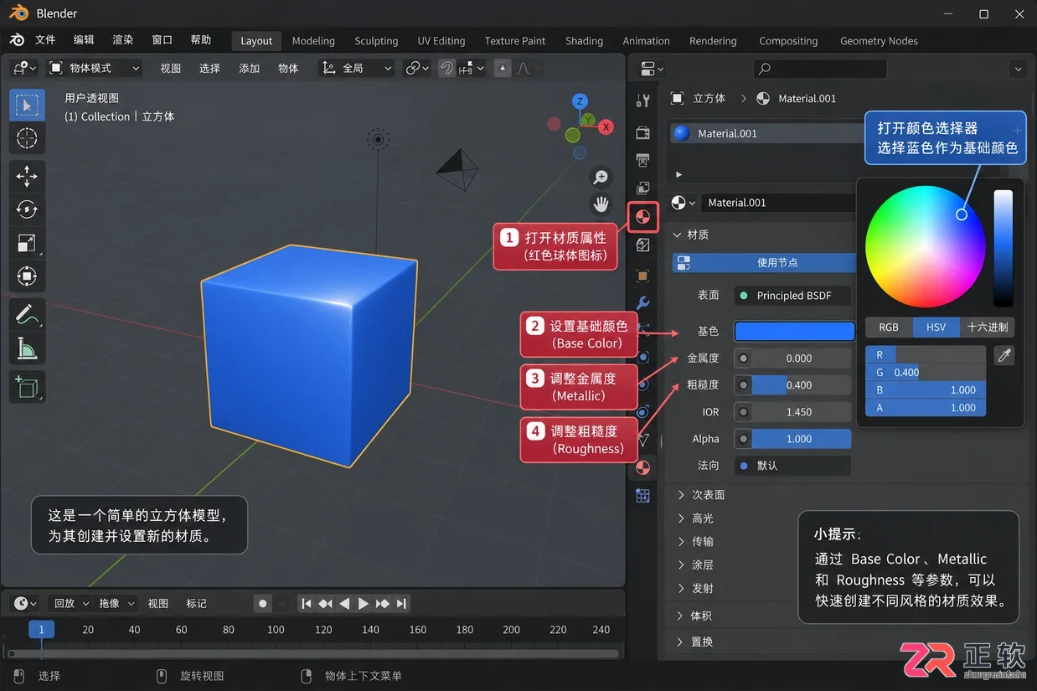1037x691 pixels.
Task: Open the browse material dropdown
Action: (684, 203)
